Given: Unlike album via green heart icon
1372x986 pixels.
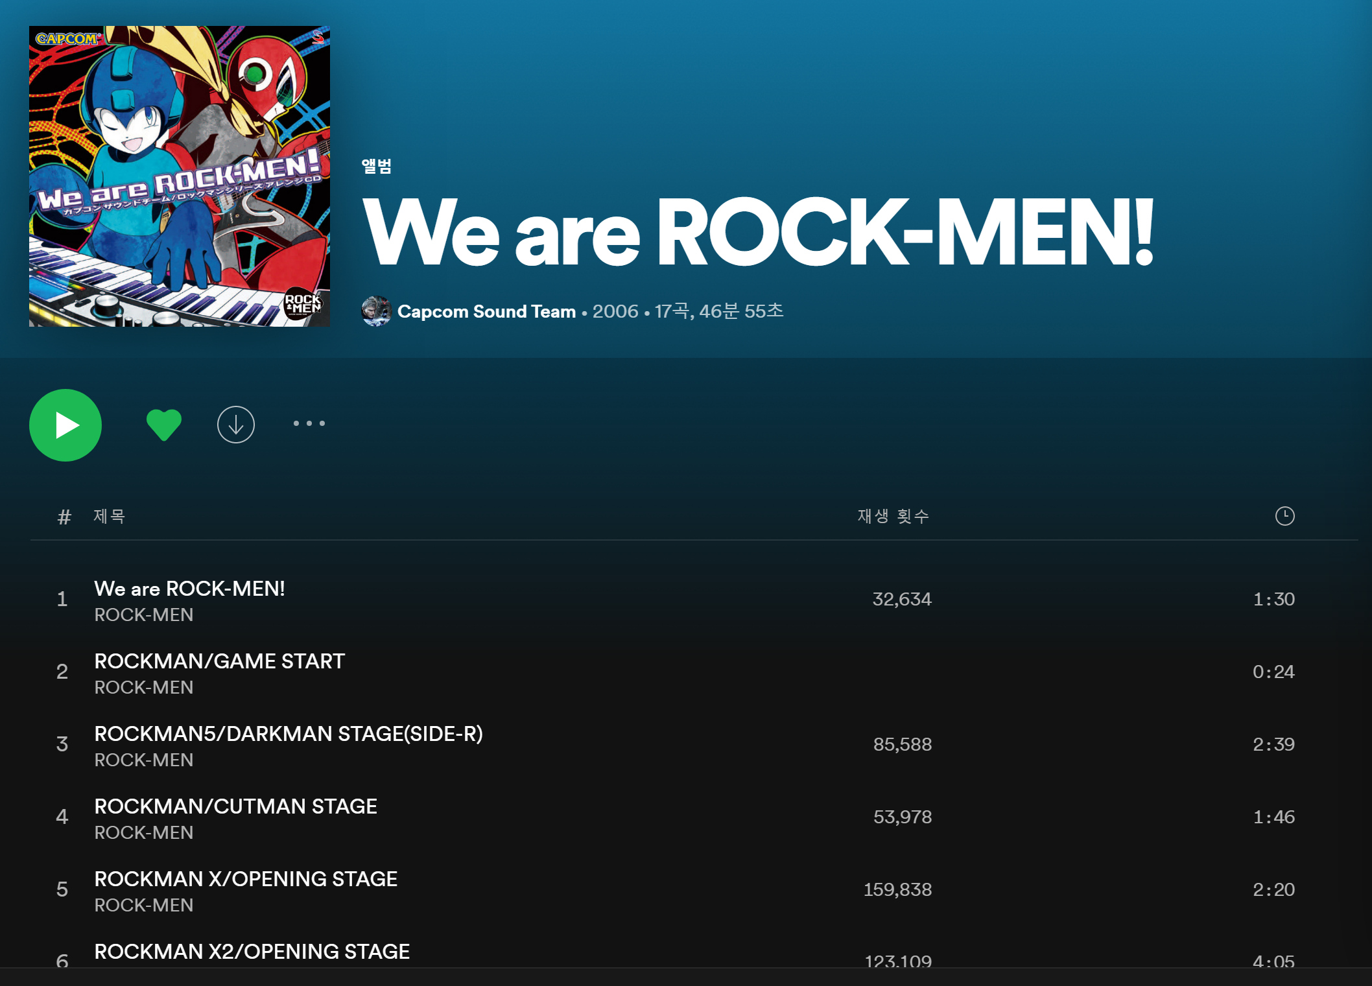Looking at the screenshot, I should 163,425.
